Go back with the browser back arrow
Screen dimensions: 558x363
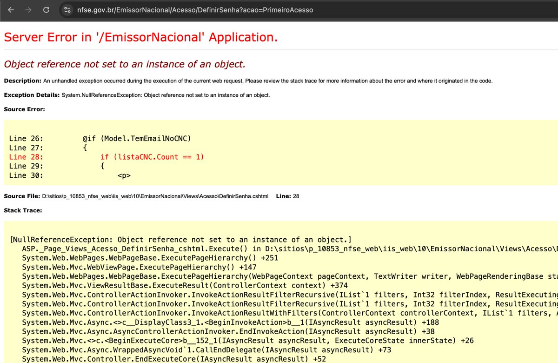point(11,9)
